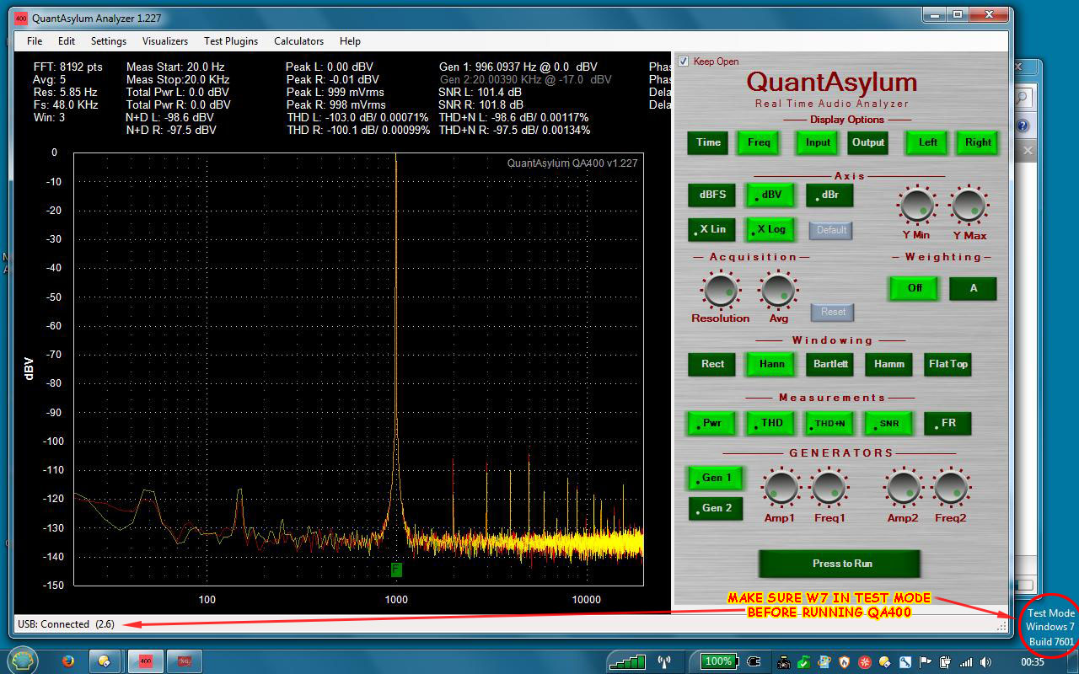Open the Action Center flag icon

click(925, 662)
